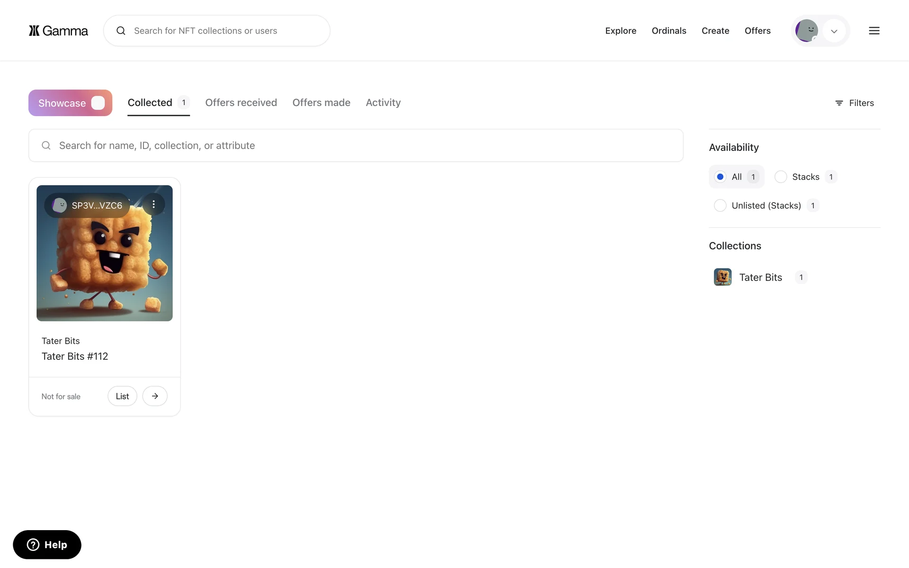The height and width of the screenshot is (568, 909).
Task: Select Unlisted (Stacks) radio option
Action: tap(720, 205)
